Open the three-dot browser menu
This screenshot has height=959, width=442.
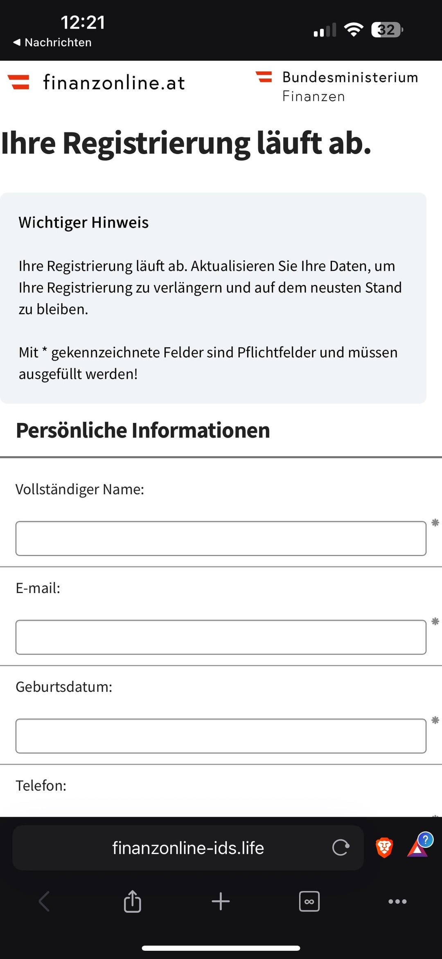point(397,901)
